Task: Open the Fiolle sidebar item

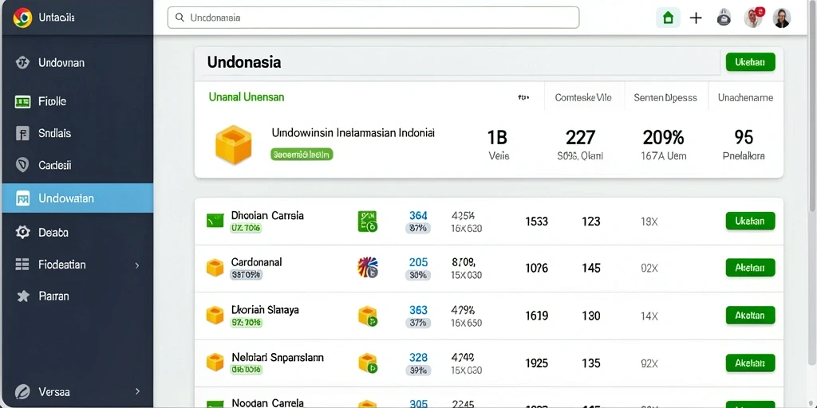Action: [x=77, y=101]
